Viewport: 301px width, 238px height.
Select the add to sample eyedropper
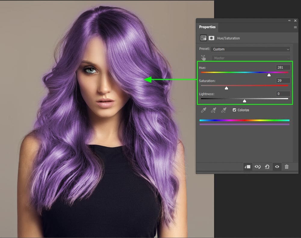pyautogui.click(x=213, y=110)
